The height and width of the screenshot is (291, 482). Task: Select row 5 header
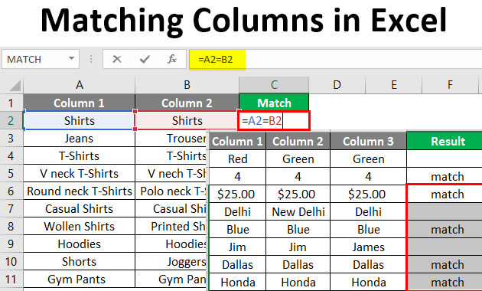(11, 174)
